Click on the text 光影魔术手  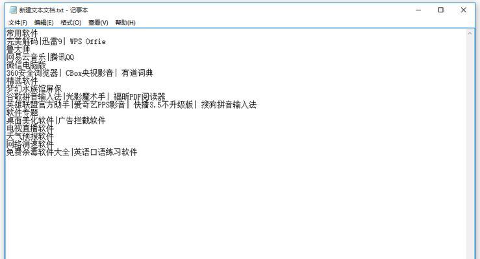pos(86,96)
